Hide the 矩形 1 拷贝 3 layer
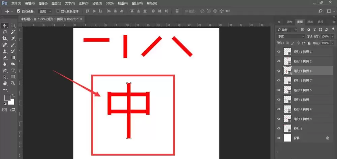The height and width of the screenshot is (159, 337). [x=279, y=52]
